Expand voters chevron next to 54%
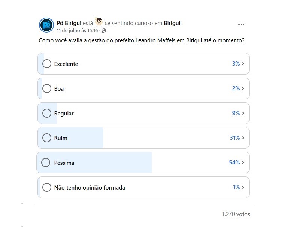The width and height of the screenshot is (290, 233). (243, 163)
